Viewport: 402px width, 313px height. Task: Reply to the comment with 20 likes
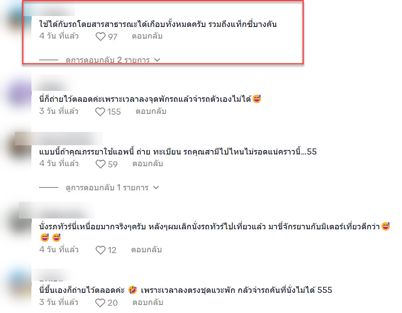(x=148, y=302)
